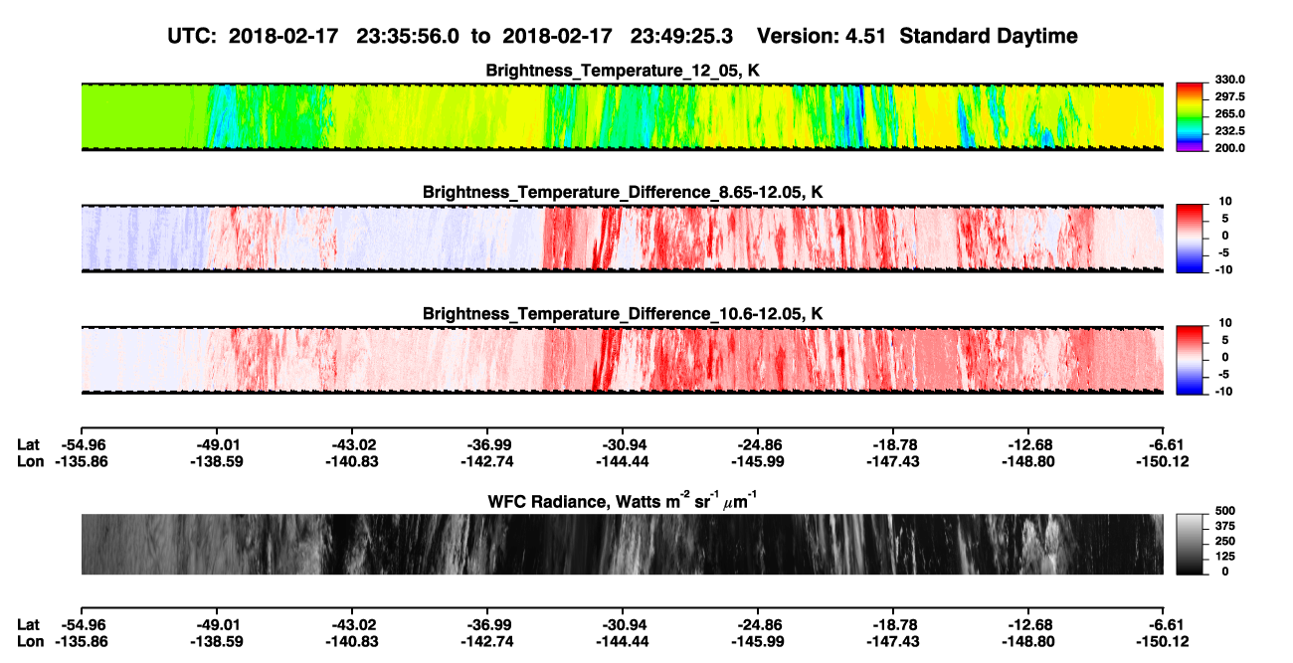Image resolution: width=1293 pixels, height=663 pixels.
Task: Click the Brightness_Temperature_Difference_8.65-12.05 image strip
Action: coord(622,239)
